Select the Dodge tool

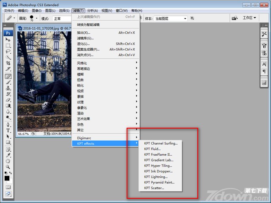8,118
